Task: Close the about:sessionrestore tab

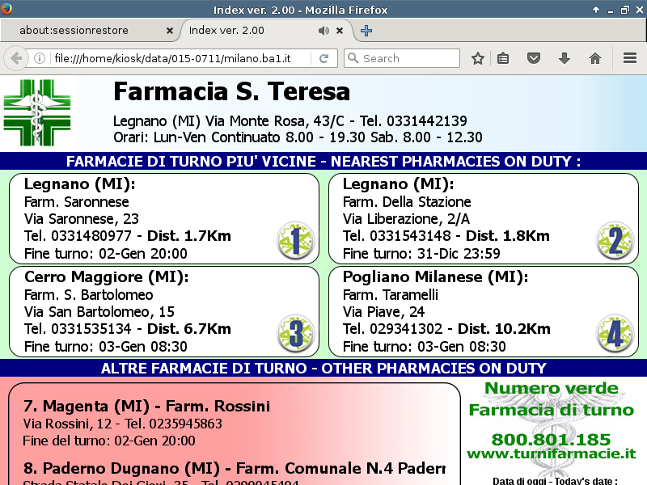Action: pos(169,31)
